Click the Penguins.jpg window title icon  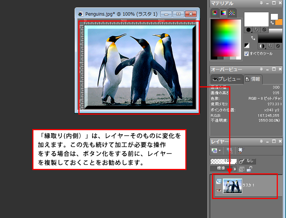coord(81,14)
